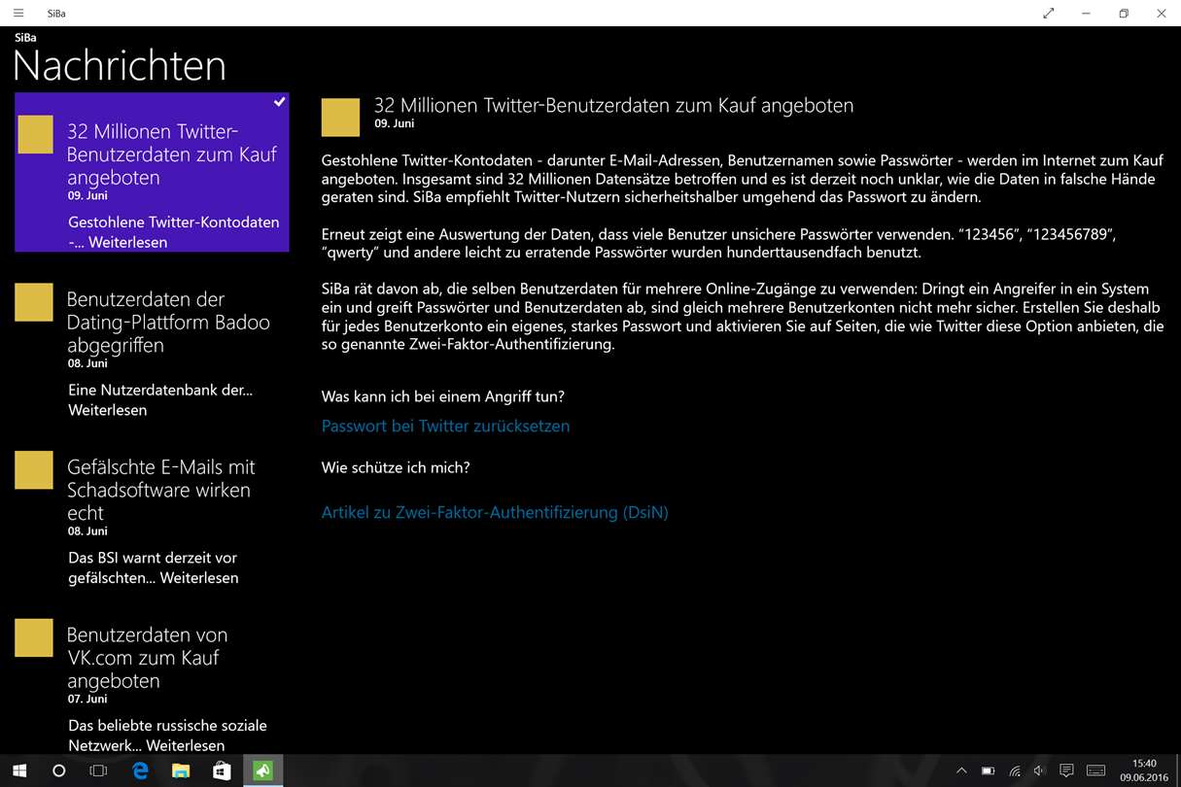
Task: Open the hamburger menu in title bar
Action: coord(18,13)
